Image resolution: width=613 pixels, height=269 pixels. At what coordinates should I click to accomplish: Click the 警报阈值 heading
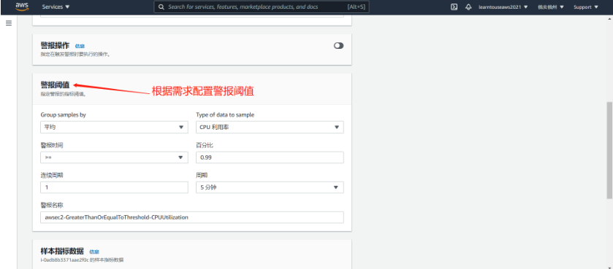(x=55, y=85)
